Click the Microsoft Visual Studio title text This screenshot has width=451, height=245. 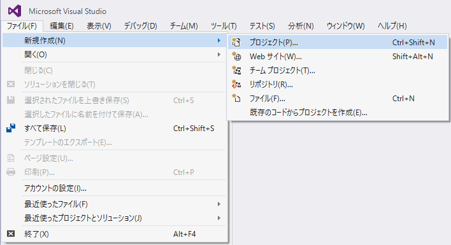coord(68,11)
